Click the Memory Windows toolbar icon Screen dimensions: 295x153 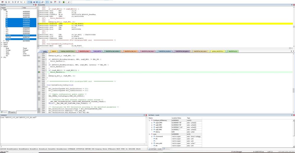[47, 2]
